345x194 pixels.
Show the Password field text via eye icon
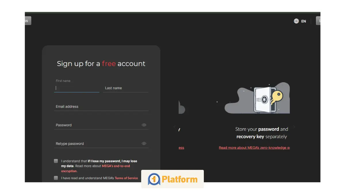pos(144,125)
